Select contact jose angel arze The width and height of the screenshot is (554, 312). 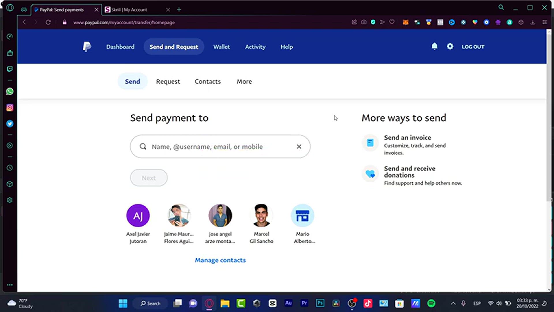pyautogui.click(x=220, y=224)
